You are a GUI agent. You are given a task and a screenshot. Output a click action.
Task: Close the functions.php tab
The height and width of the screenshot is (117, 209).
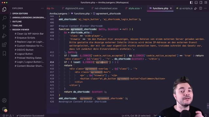pos(171,8)
